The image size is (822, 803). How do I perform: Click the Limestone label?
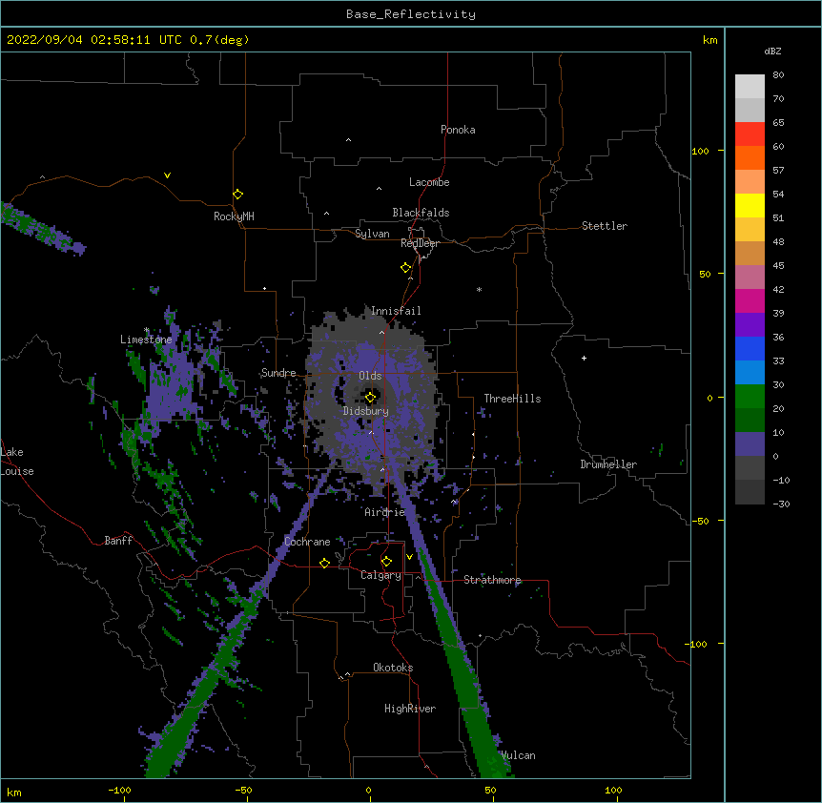146,340
